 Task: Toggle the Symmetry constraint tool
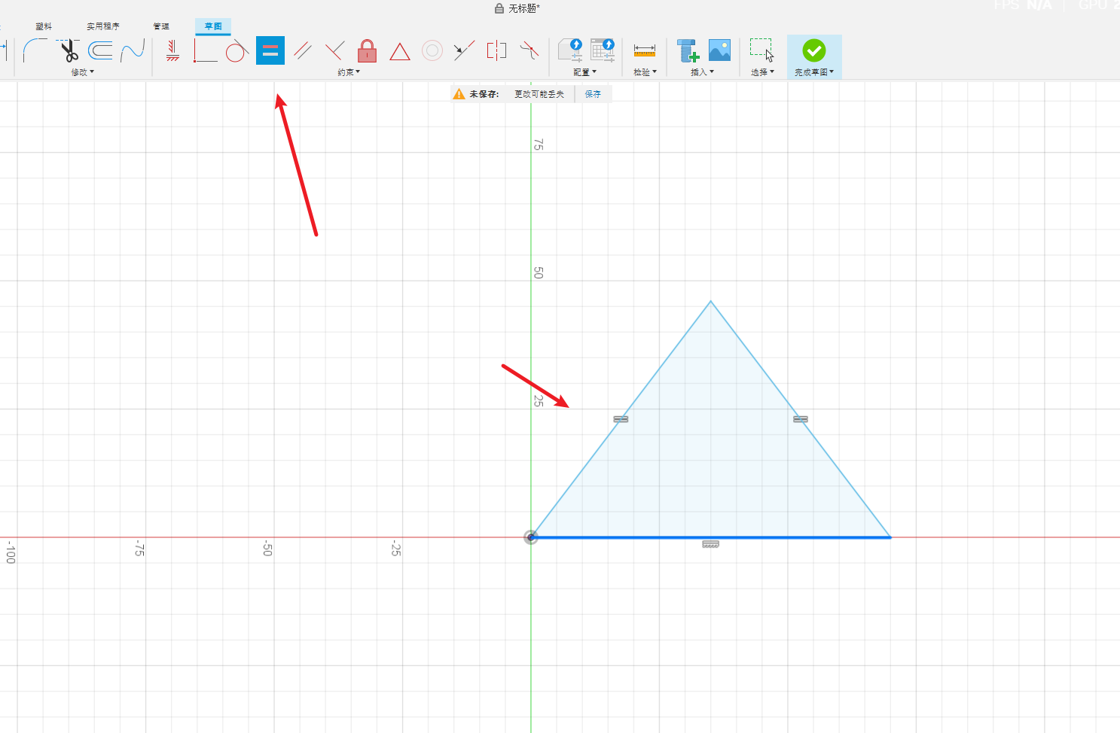(x=496, y=50)
